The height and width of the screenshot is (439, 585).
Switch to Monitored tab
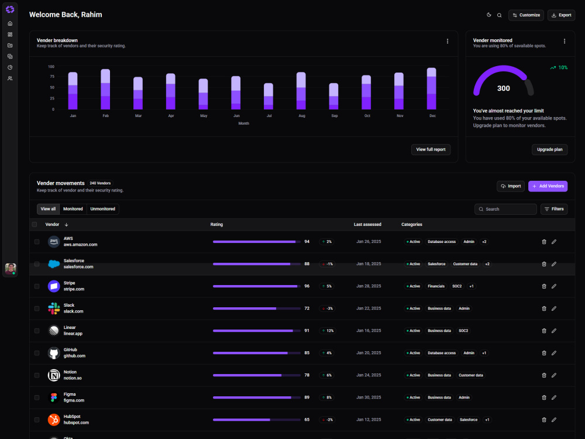[73, 209]
